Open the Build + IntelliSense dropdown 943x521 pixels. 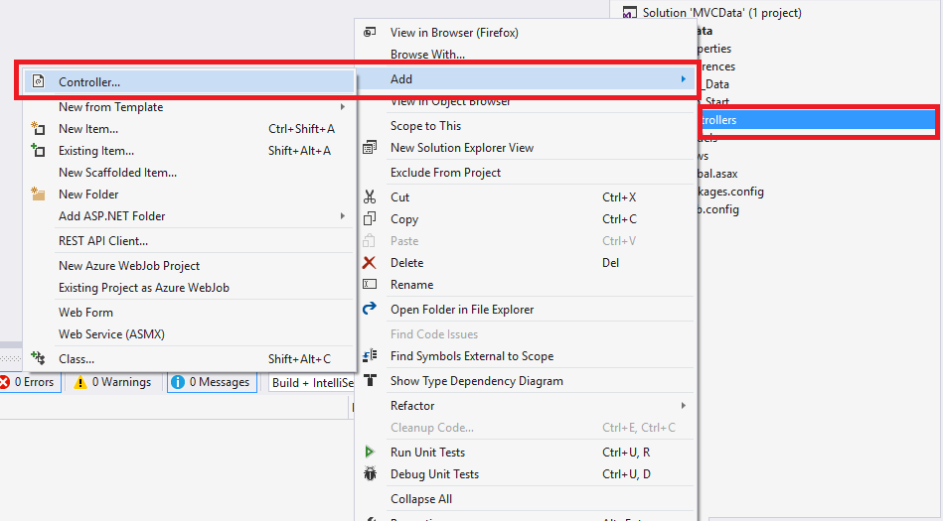pos(312,382)
